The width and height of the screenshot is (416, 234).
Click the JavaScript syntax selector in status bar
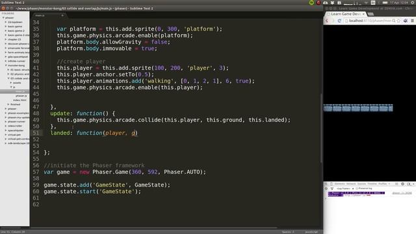[311, 232]
